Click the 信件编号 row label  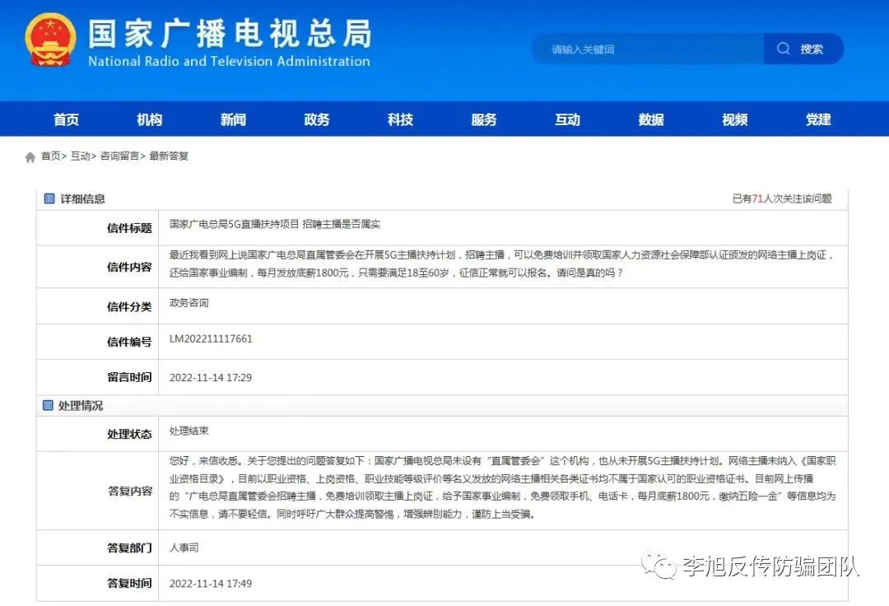pyautogui.click(x=129, y=342)
